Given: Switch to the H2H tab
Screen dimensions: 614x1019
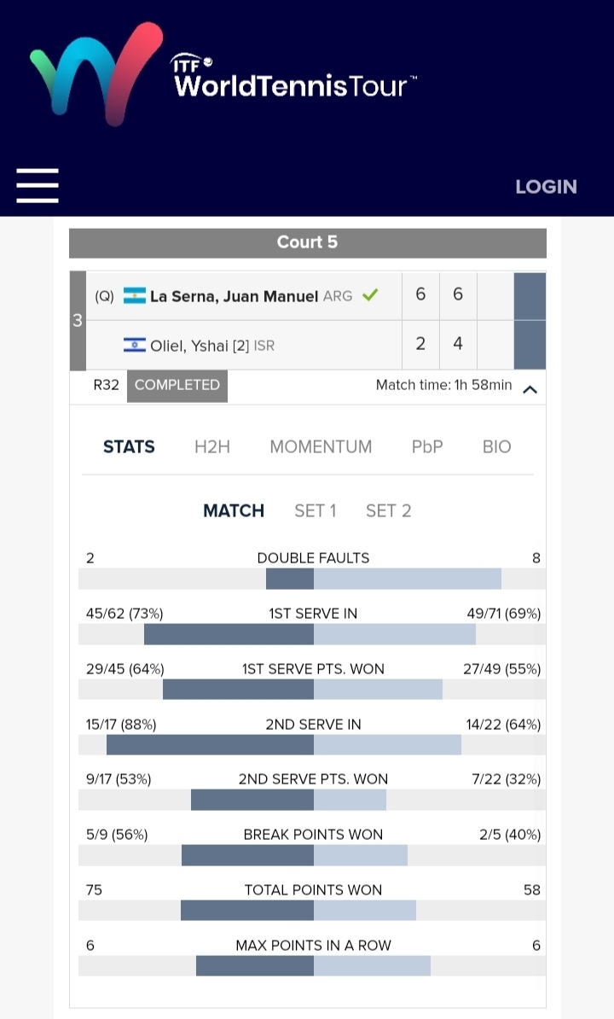Looking at the screenshot, I should click(212, 446).
